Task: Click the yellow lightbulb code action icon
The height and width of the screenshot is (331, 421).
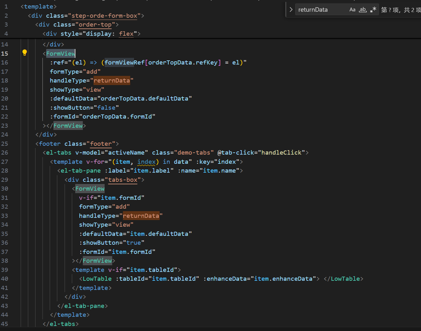Action: click(25, 53)
